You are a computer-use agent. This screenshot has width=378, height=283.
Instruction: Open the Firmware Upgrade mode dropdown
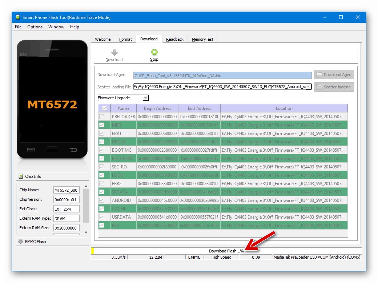(123, 98)
